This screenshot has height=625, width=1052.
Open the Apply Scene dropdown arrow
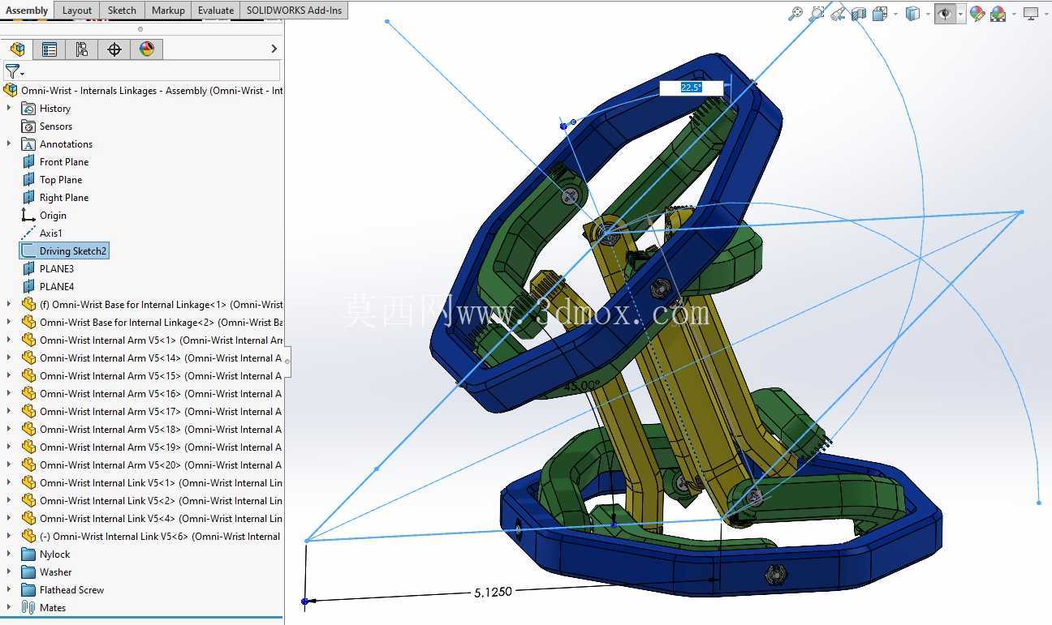(1013, 14)
